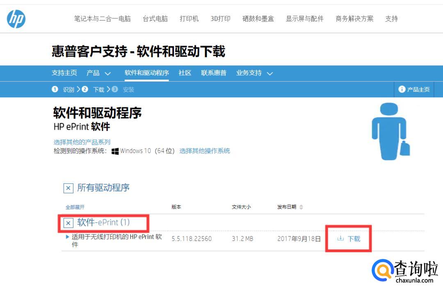Image resolution: width=443 pixels, height=293 pixels.
Task: Go to step 3 安装
Action: [123, 89]
